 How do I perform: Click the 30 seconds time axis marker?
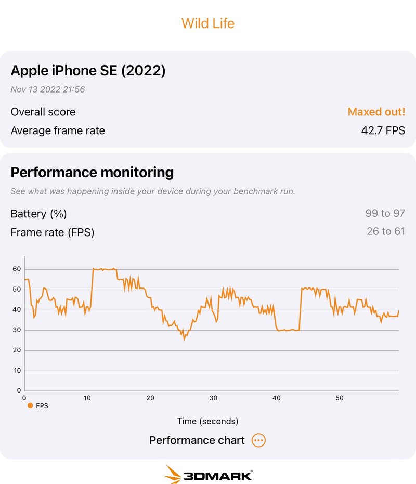coord(213,398)
